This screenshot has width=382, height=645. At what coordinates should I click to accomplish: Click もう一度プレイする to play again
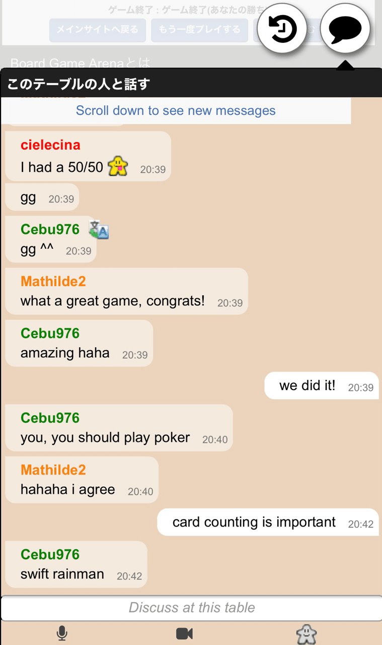tap(200, 30)
